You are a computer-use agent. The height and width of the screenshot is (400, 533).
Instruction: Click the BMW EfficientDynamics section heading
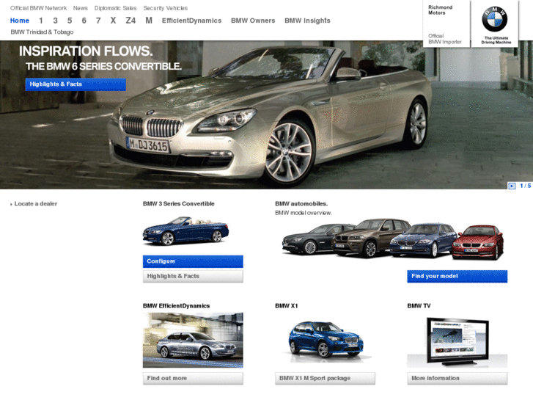click(x=176, y=306)
